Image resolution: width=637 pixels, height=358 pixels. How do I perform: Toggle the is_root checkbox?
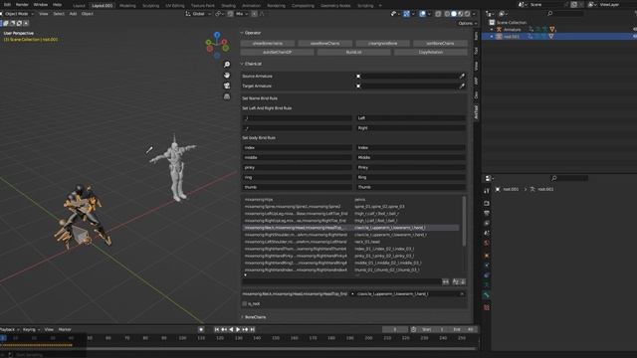[245, 303]
